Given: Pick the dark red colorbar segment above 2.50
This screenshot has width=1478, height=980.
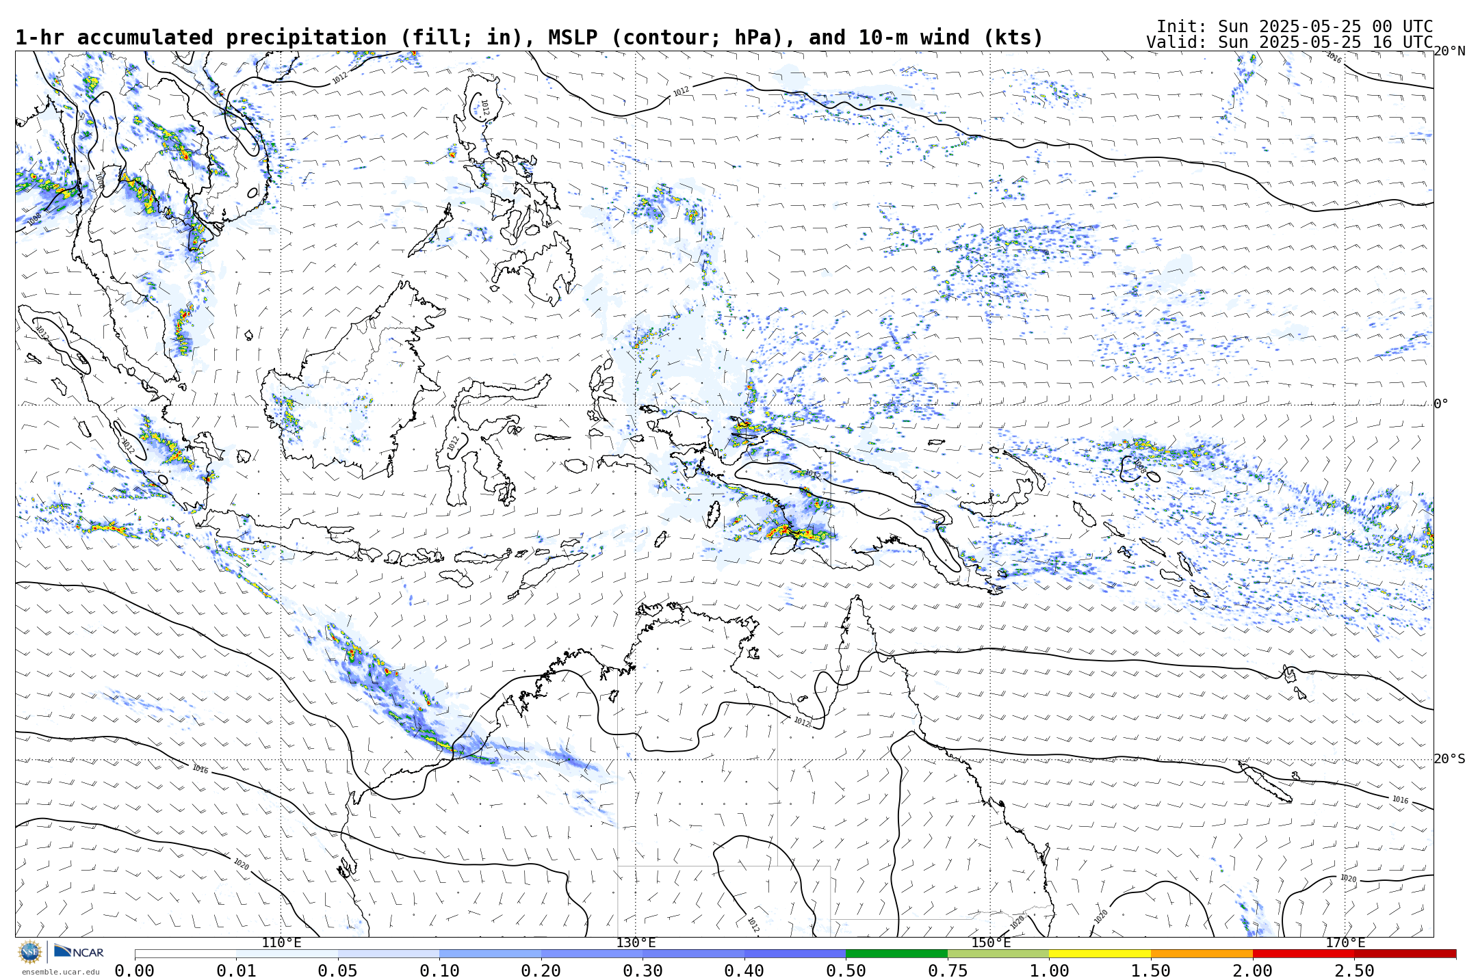Looking at the screenshot, I should [x=1405, y=953].
